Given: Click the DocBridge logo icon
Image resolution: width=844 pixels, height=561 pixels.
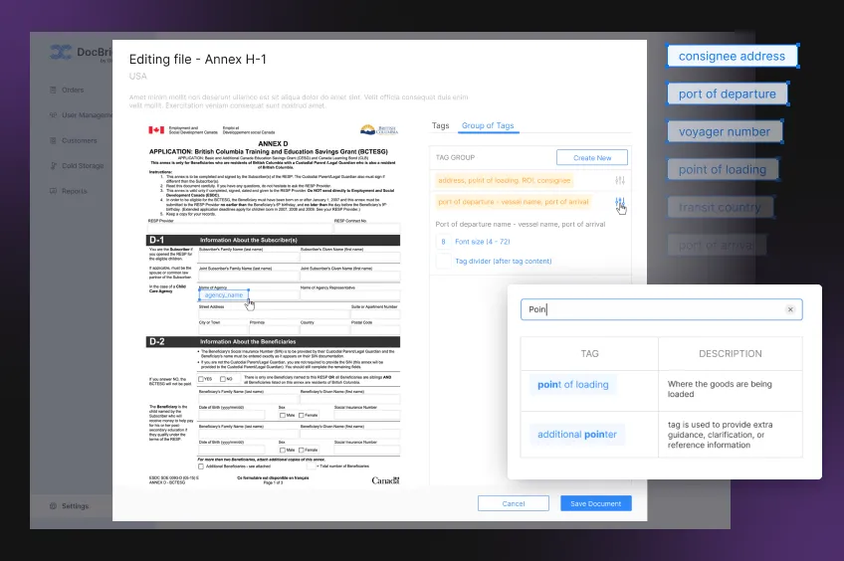Looking at the screenshot, I should (x=61, y=53).
